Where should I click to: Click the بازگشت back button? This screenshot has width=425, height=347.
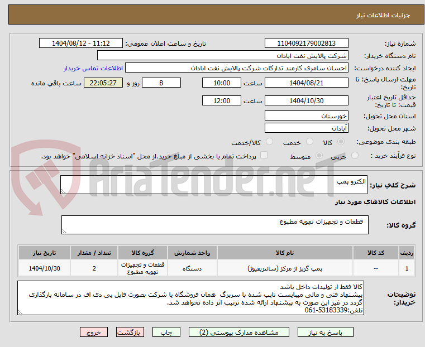pyautogui.click(x=130, y=332)
